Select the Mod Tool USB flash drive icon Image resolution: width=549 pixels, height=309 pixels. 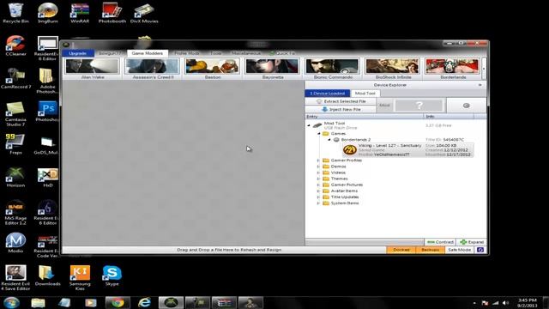(x=317, y=125)
